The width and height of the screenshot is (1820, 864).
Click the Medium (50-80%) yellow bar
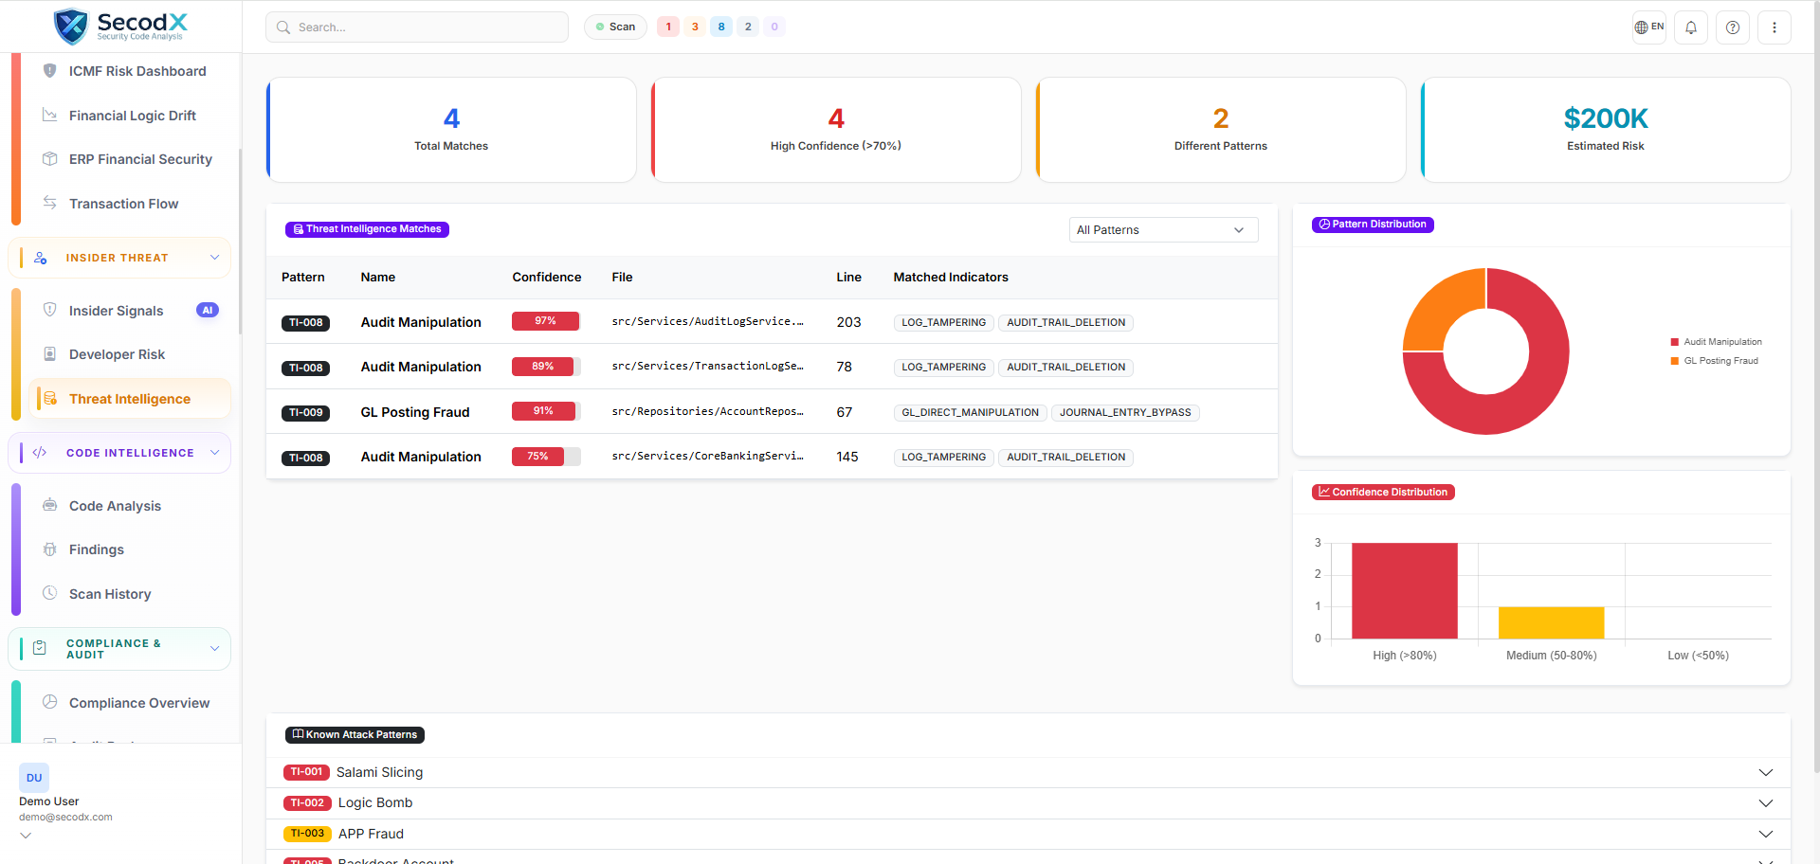pos(1552,622)
